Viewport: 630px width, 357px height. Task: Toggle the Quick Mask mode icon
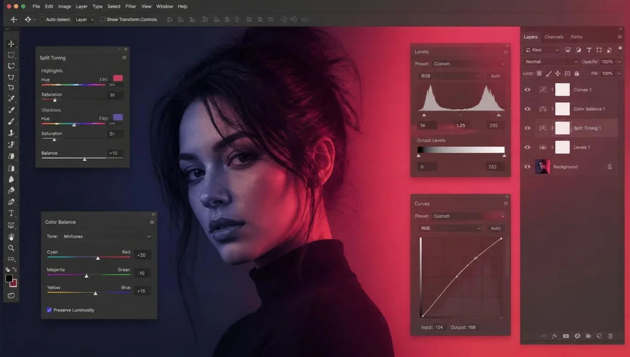(x=11, y=296)
